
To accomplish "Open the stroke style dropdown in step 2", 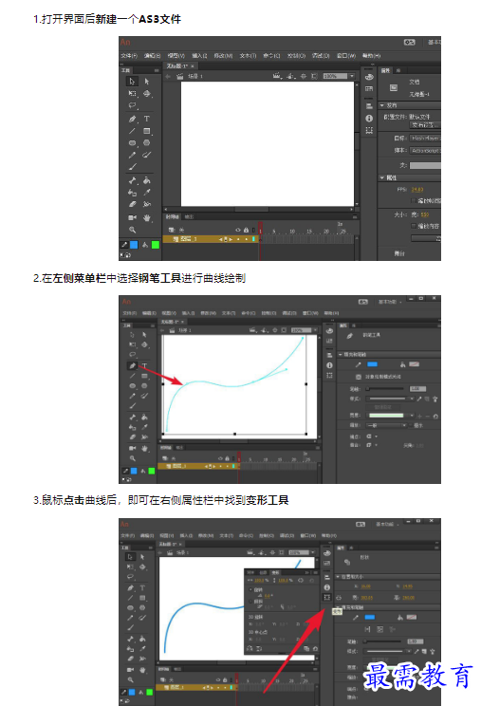I will (391, 399).
